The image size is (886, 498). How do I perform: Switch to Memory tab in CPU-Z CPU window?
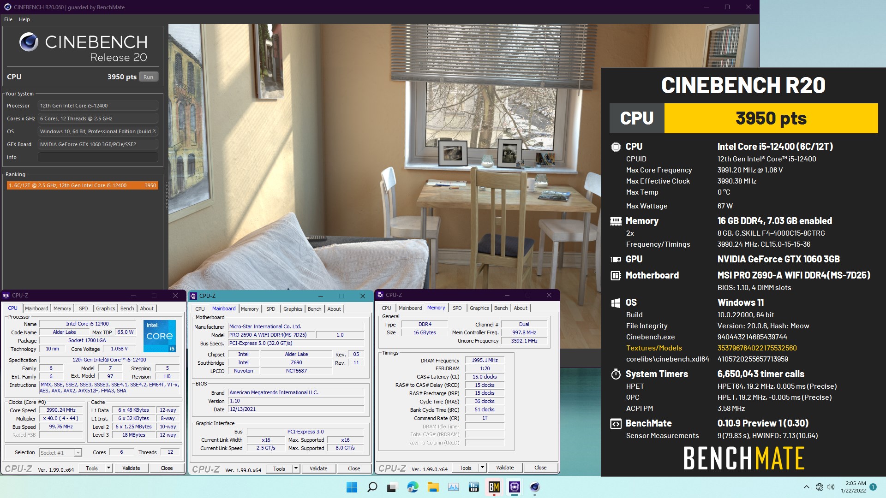pyautogui.click(x=62, y=308)
